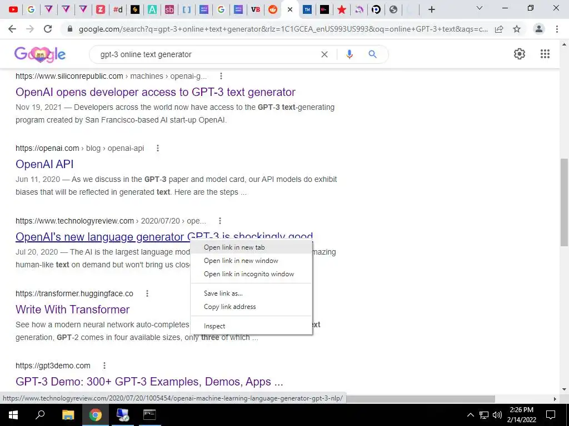569x426 pixels.
Task: Open the Chrome profile avatar
Action: 539,29
